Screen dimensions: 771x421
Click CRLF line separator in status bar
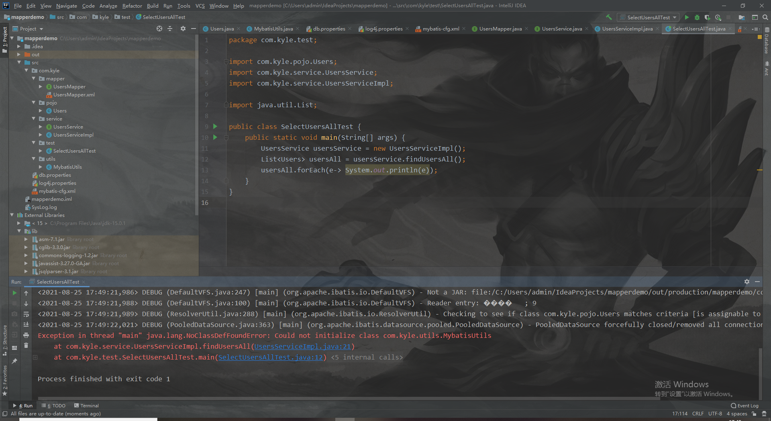698,414
